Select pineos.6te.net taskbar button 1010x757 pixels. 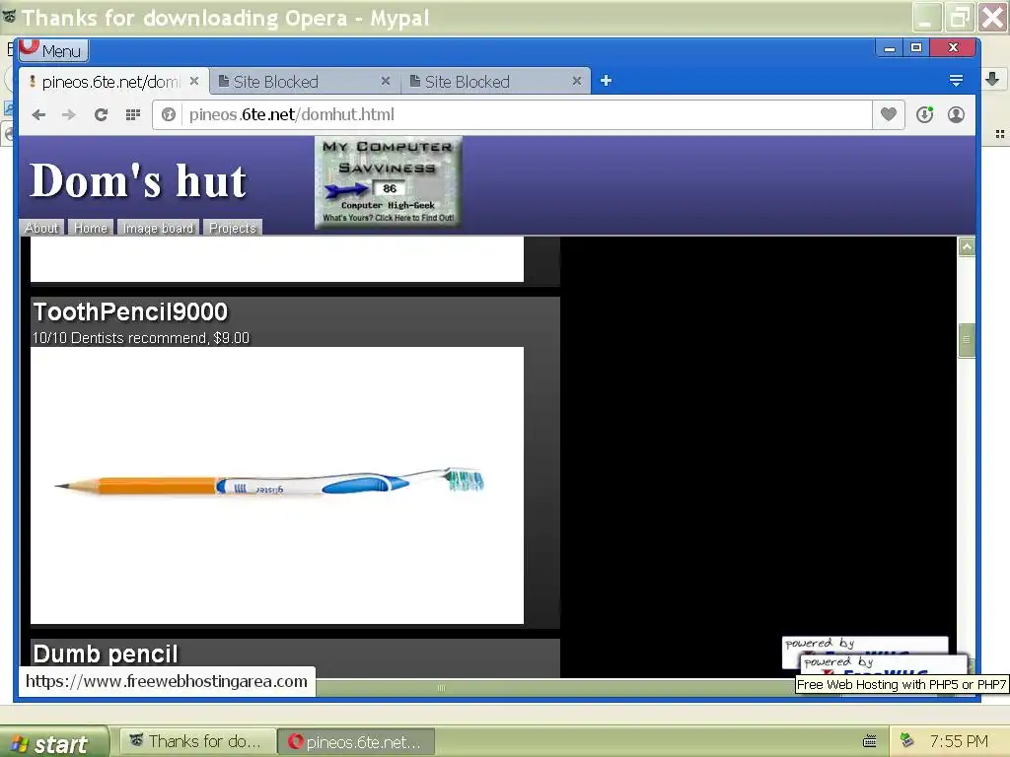point(356,741)
